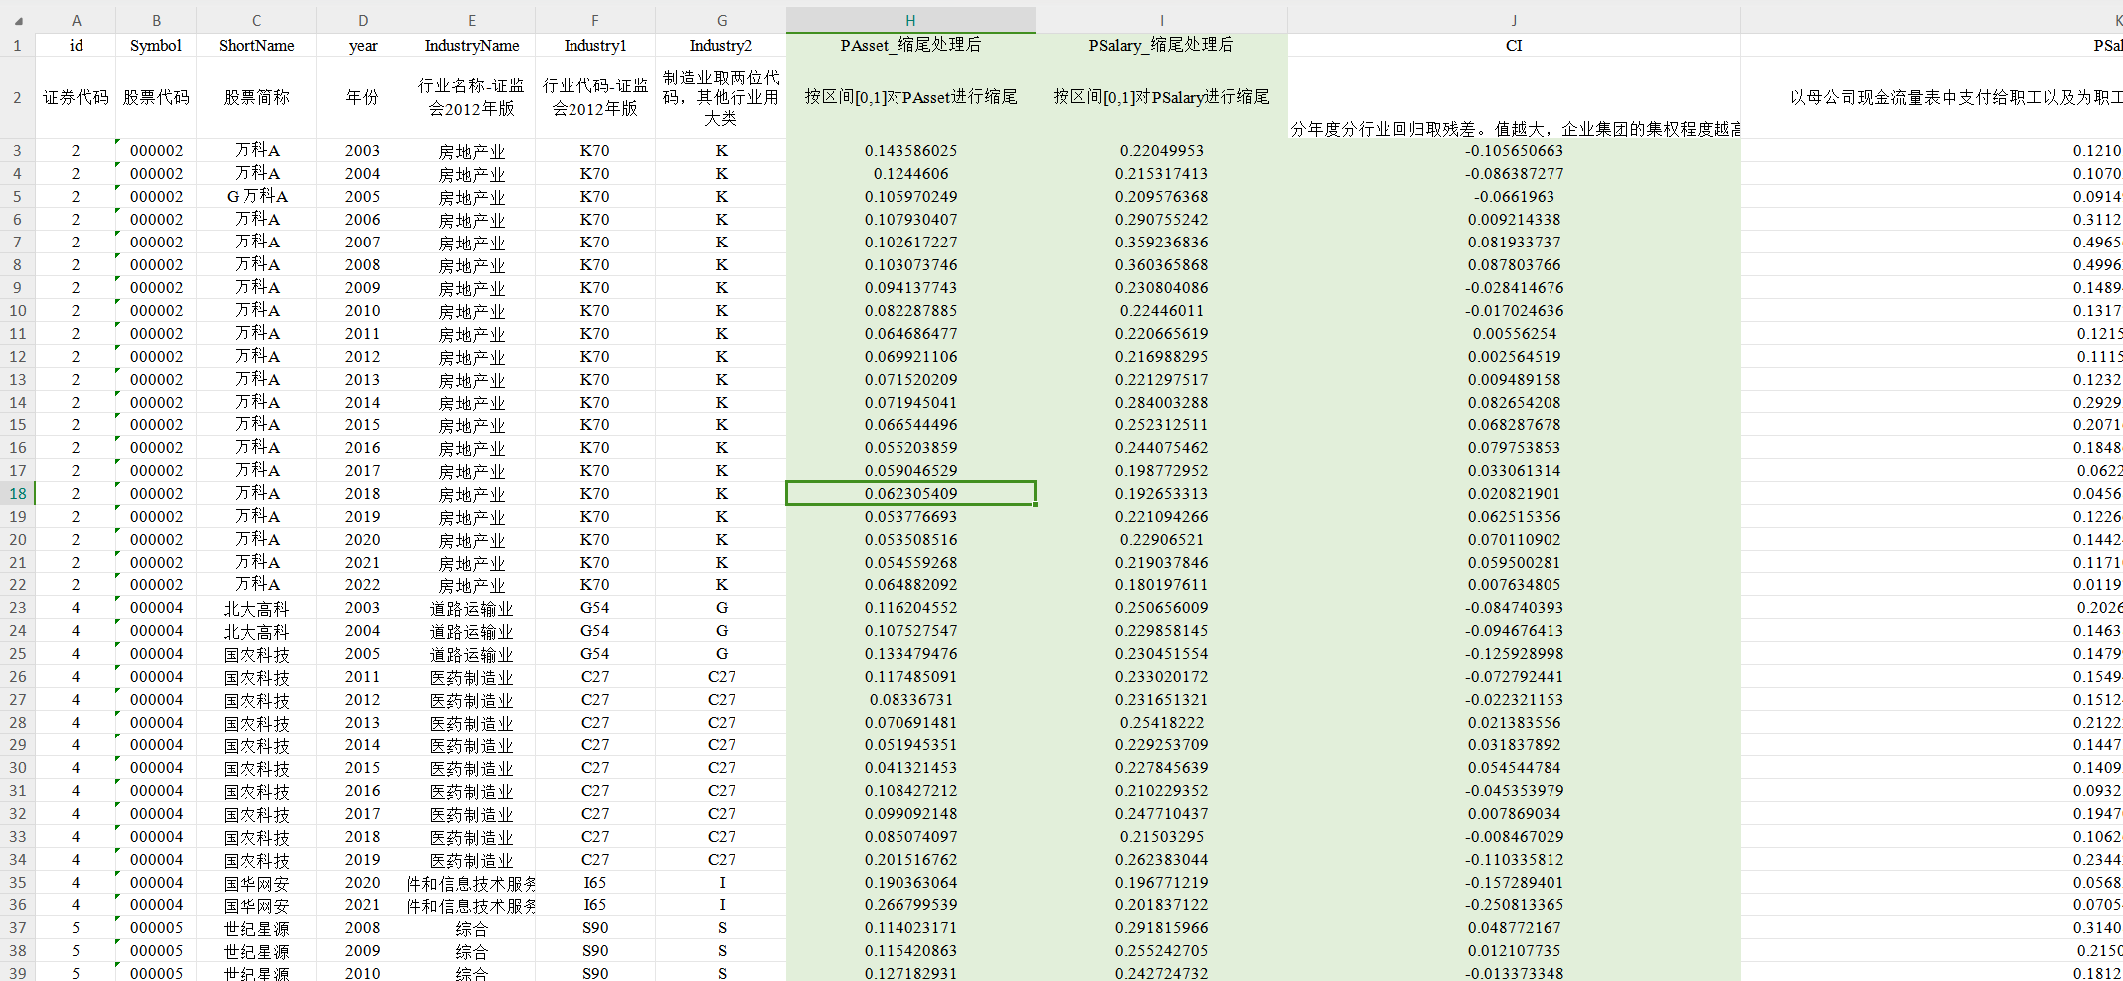Click the 'ShortName' header cell
Viewport: 2123px width, 981px height.
(x=256, y=45)
